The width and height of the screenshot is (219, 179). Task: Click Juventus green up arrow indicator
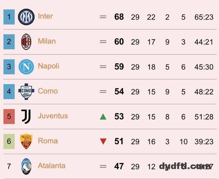(103, 117)
